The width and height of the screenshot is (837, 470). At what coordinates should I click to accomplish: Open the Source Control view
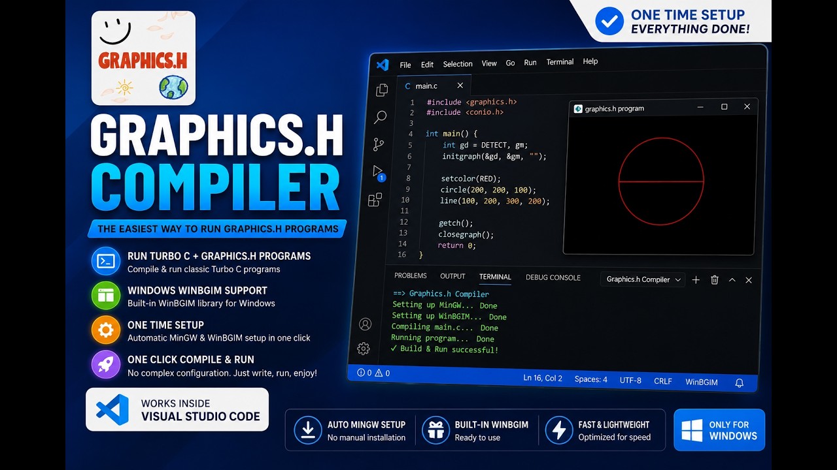(x=379, y=144)
